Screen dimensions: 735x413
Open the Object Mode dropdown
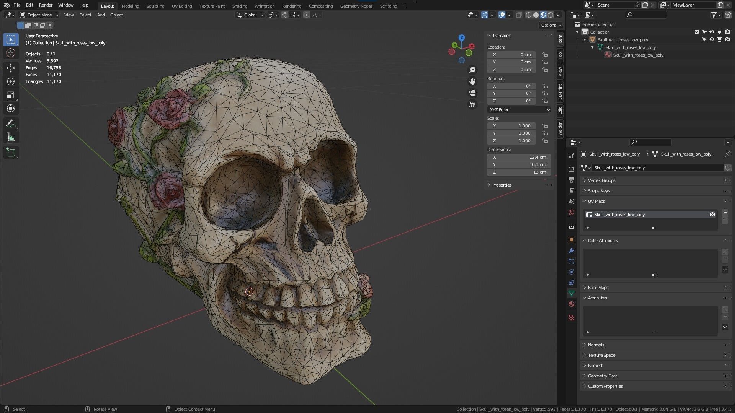point(39,15)
